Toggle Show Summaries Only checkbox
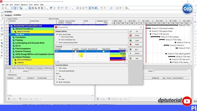 pos(59,40)
